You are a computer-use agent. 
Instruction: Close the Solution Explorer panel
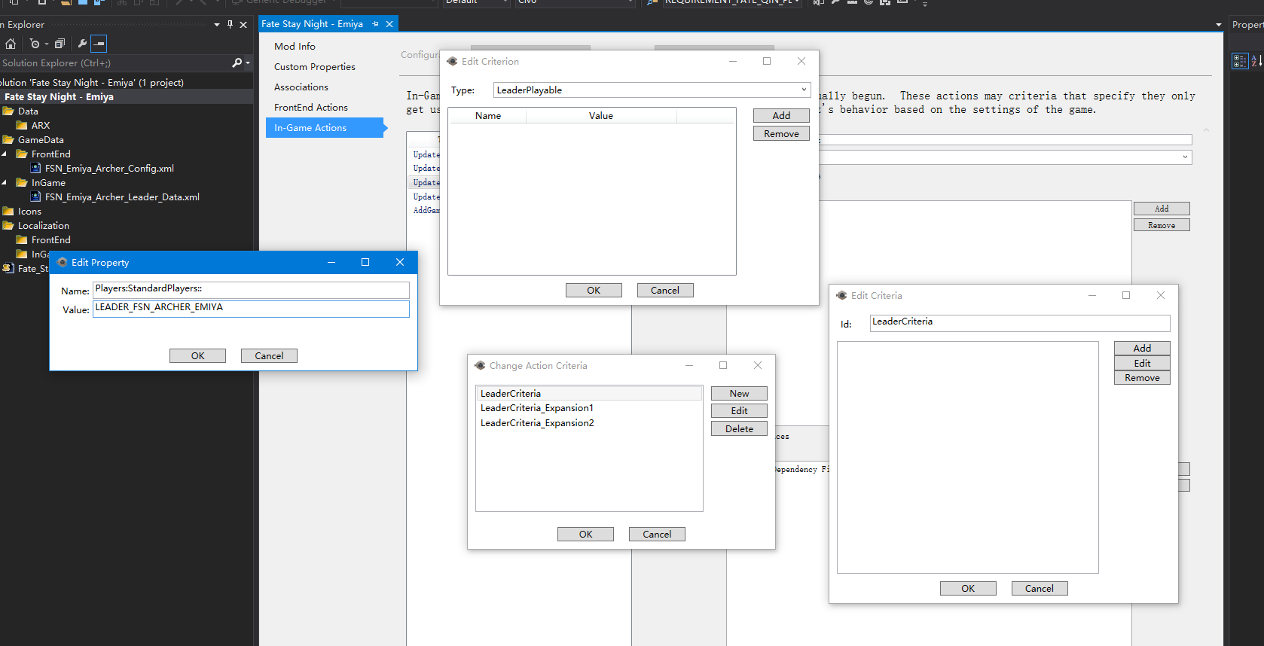243,25
